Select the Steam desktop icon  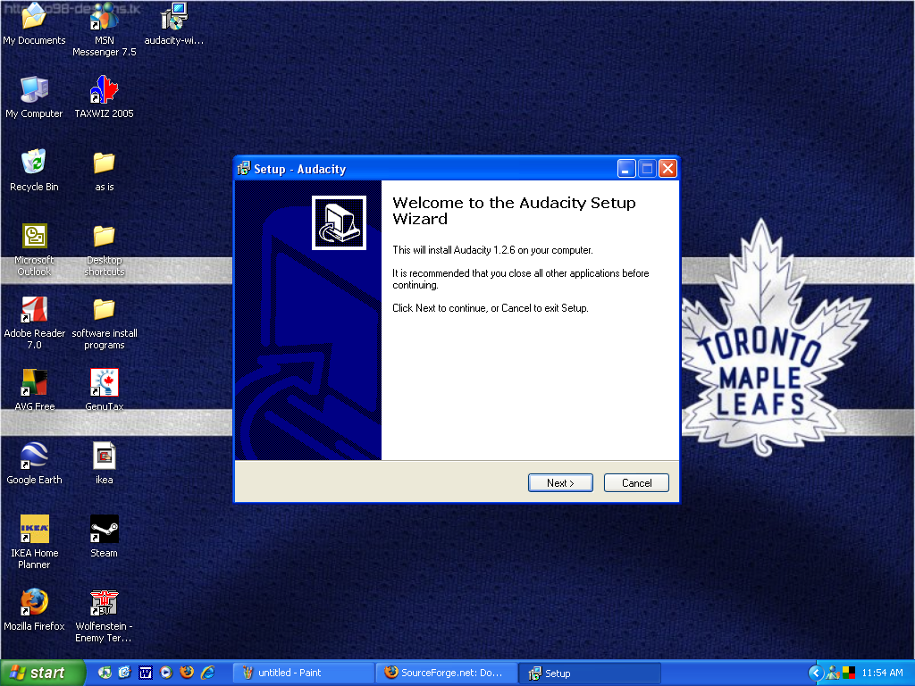point(105,537)
